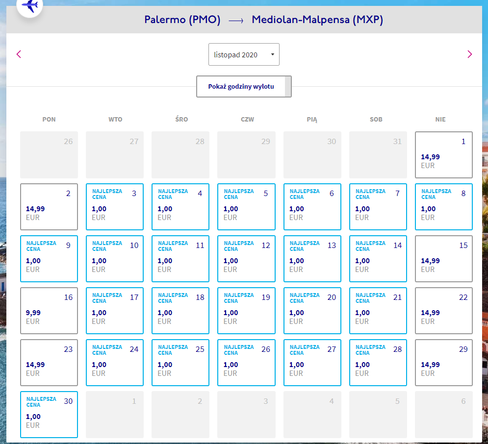Choose November 4 best price date
The height and width of the screenshot is (444, 488).
point(180,207)
